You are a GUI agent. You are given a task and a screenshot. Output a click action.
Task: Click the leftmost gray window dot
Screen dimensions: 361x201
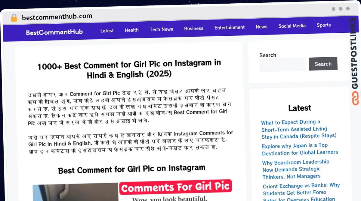pos(333,9)
